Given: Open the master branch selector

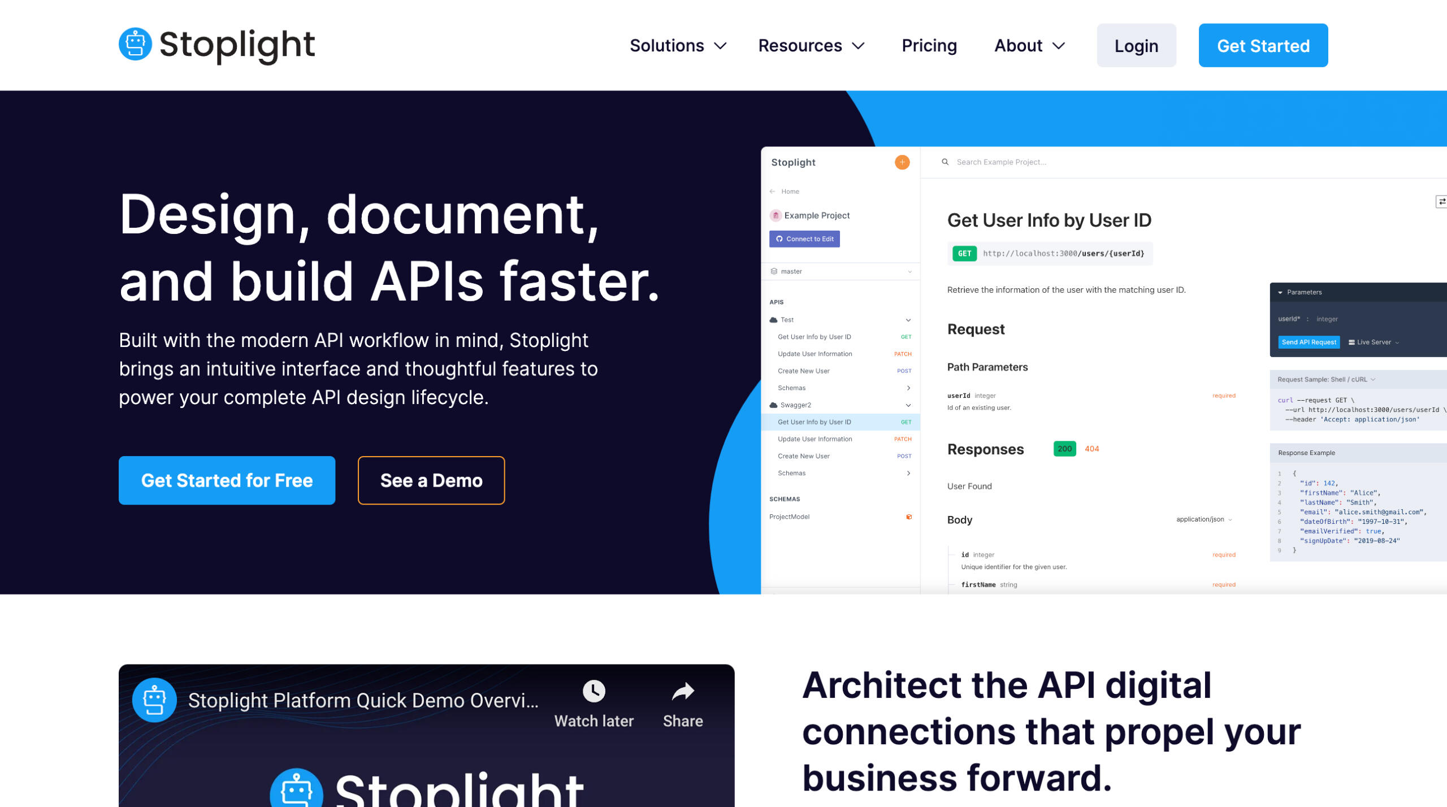Looking at the screenshot, I should coord(841,271).
